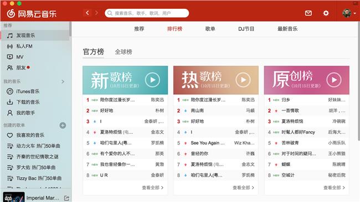The width and height of the screenshot is (360, 202).
Task: View all of 热歌榜 via 查看全部
Action: (243, 188)
